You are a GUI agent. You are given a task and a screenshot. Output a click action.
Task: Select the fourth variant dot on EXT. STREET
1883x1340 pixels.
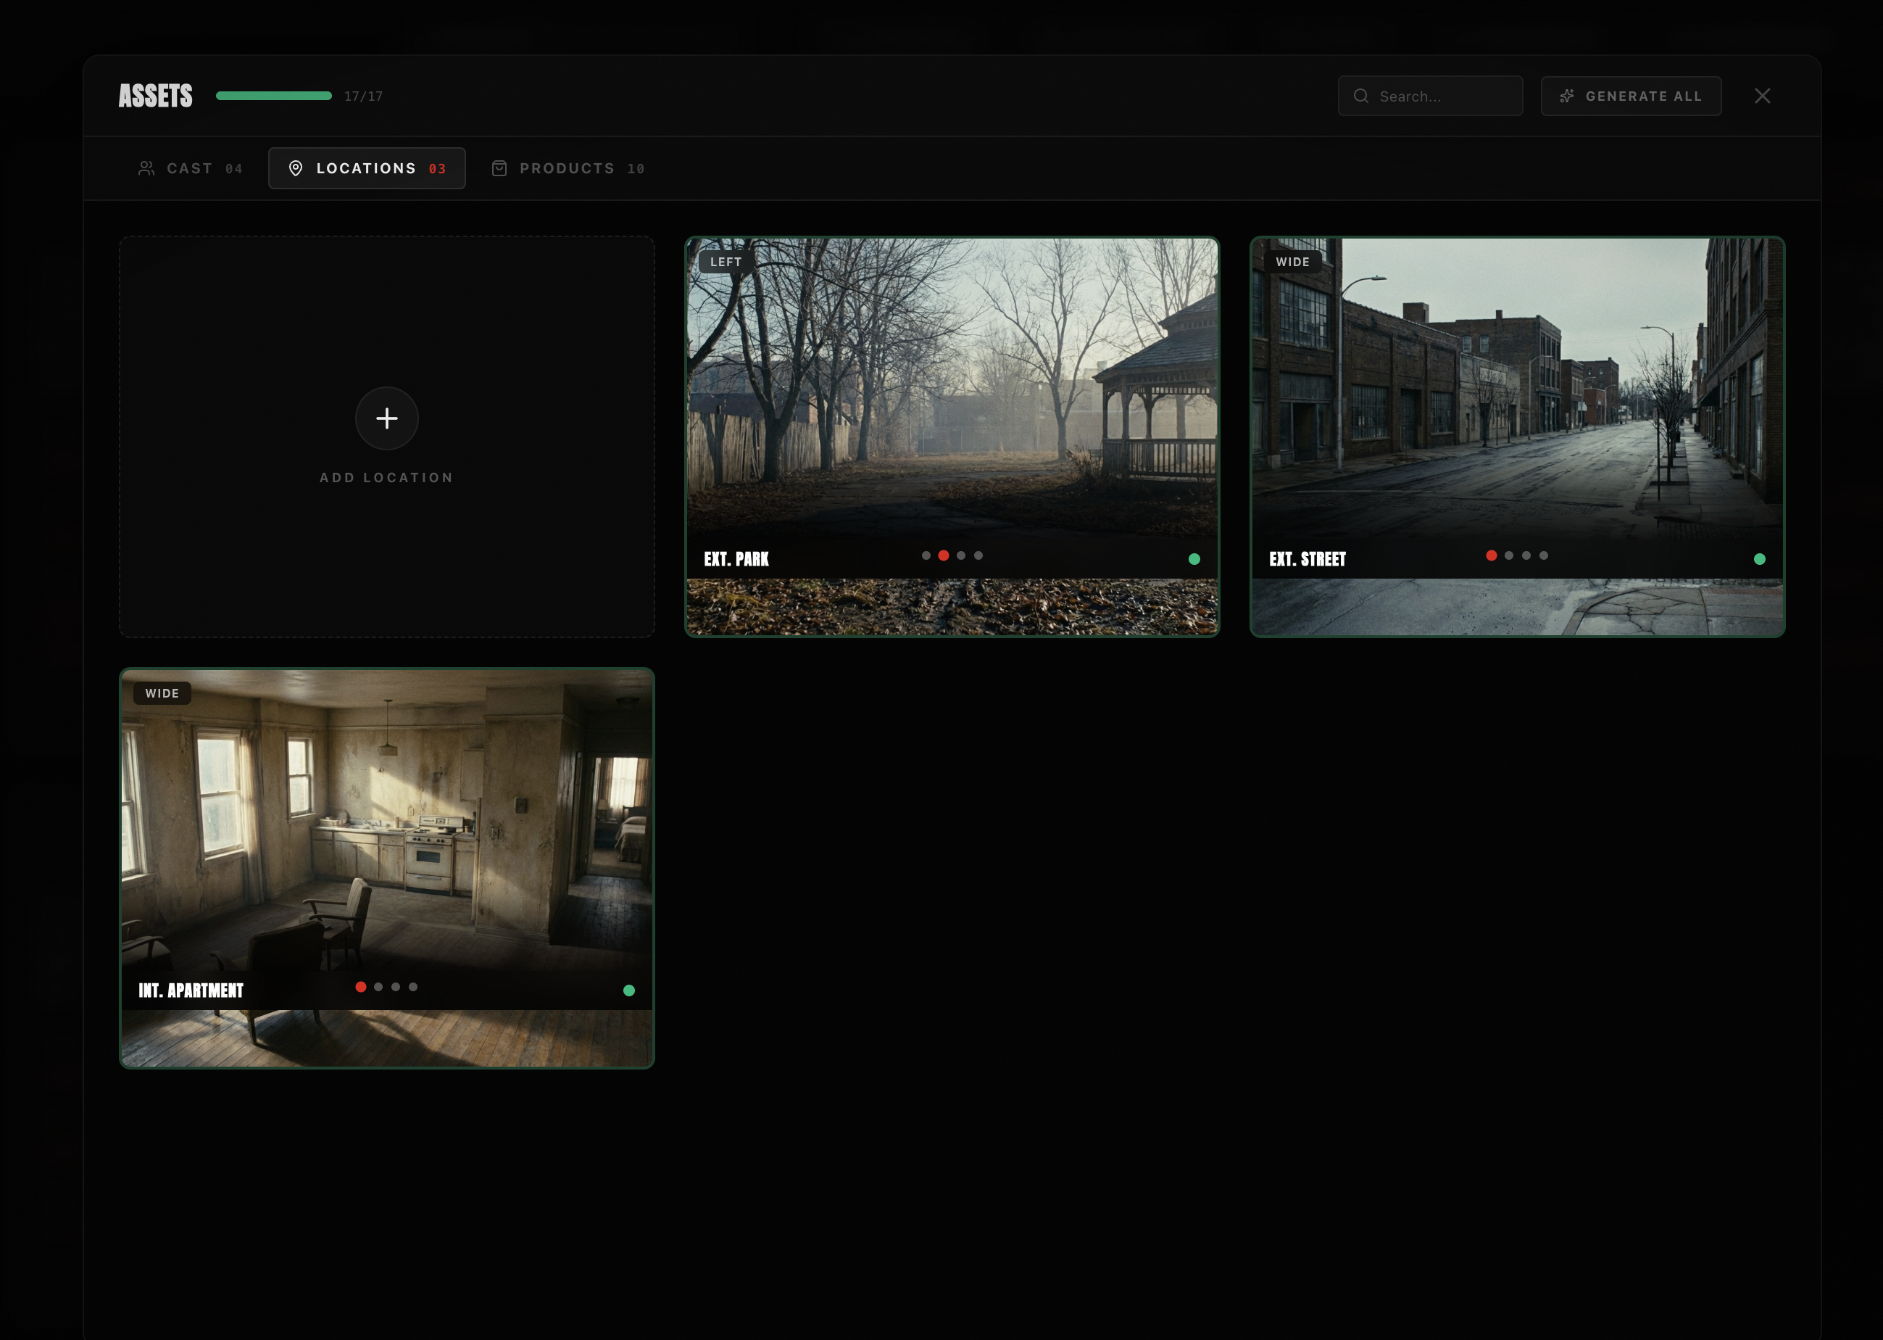pos(1544,555)
